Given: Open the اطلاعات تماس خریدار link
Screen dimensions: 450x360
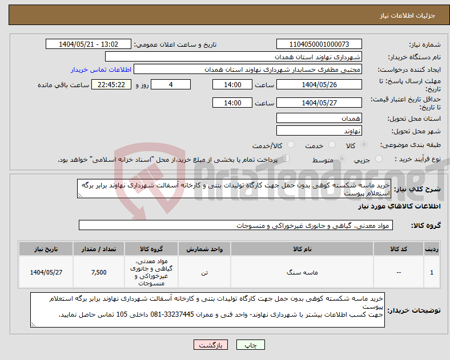Looking at the screenshot, I should tap(101, 69).
